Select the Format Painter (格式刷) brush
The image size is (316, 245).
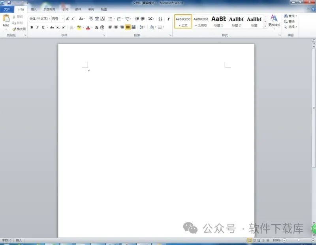coord(14,29)
